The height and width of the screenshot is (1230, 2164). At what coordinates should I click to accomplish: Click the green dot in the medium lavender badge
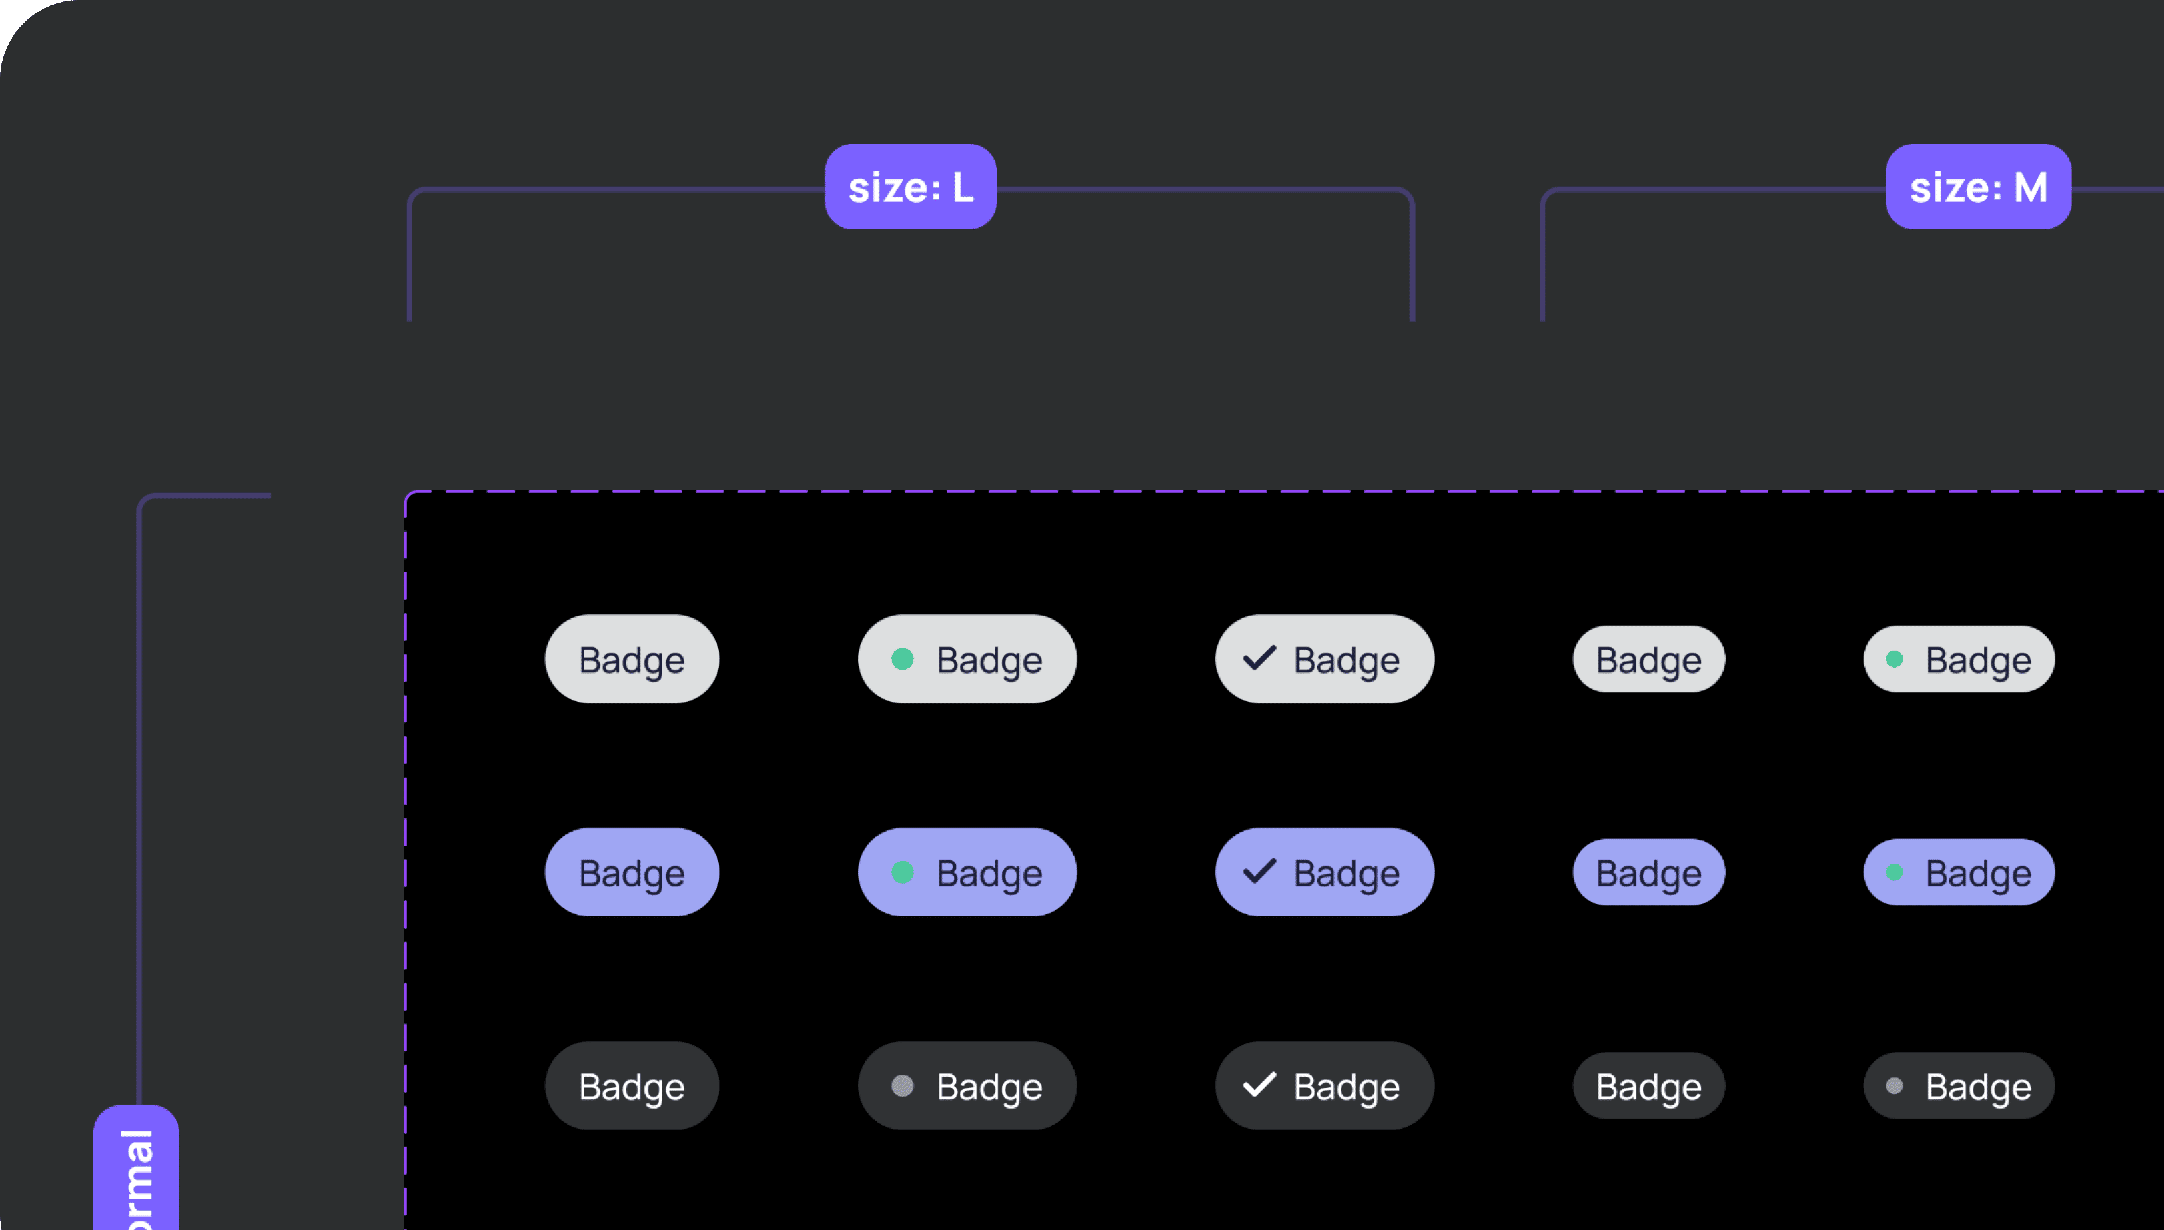click(x=1895, y=872)
